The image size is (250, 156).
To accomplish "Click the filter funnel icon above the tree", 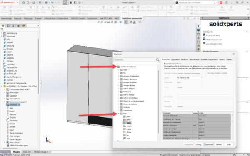I will point(2,30).
